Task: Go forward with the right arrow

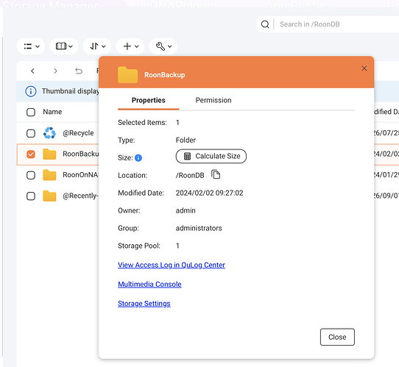Action: coord(55,71)
